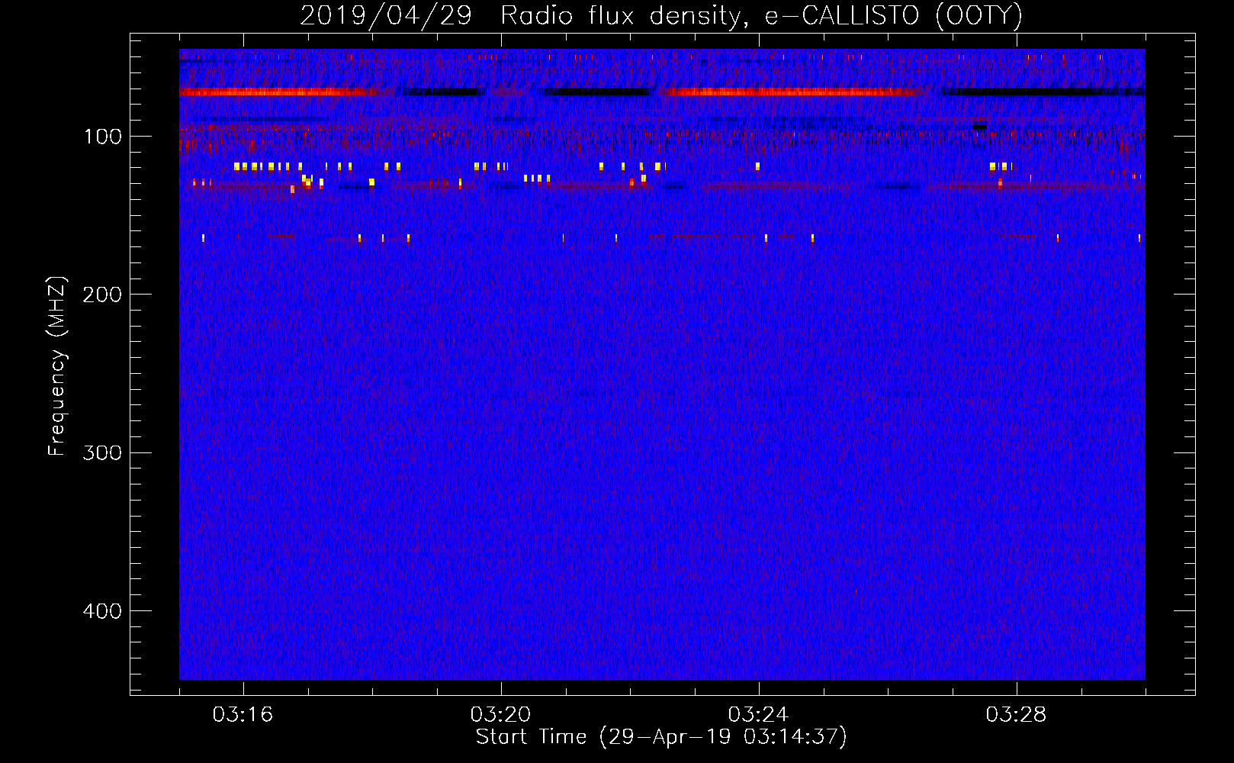Screen dimensions: 1234x763
Task: Select the "Frequency (MHZ)" y-axis label
Action: (57, 366)
